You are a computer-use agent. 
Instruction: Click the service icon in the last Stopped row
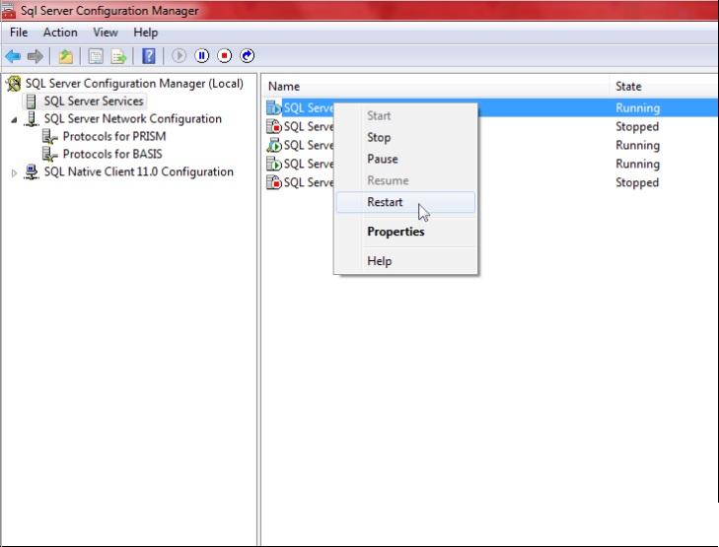[274, 182]
